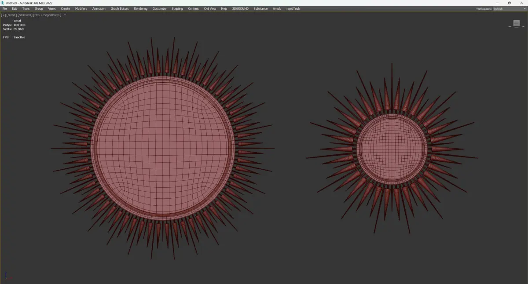The height and width of the screenshot is (284, 528).
Task: Click the [Front] viewport view label
Action: [11, 15]
